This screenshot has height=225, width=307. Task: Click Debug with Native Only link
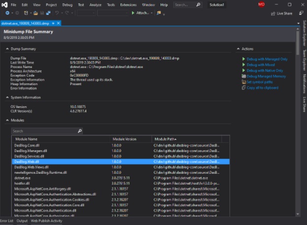click(x=265, y=70)
